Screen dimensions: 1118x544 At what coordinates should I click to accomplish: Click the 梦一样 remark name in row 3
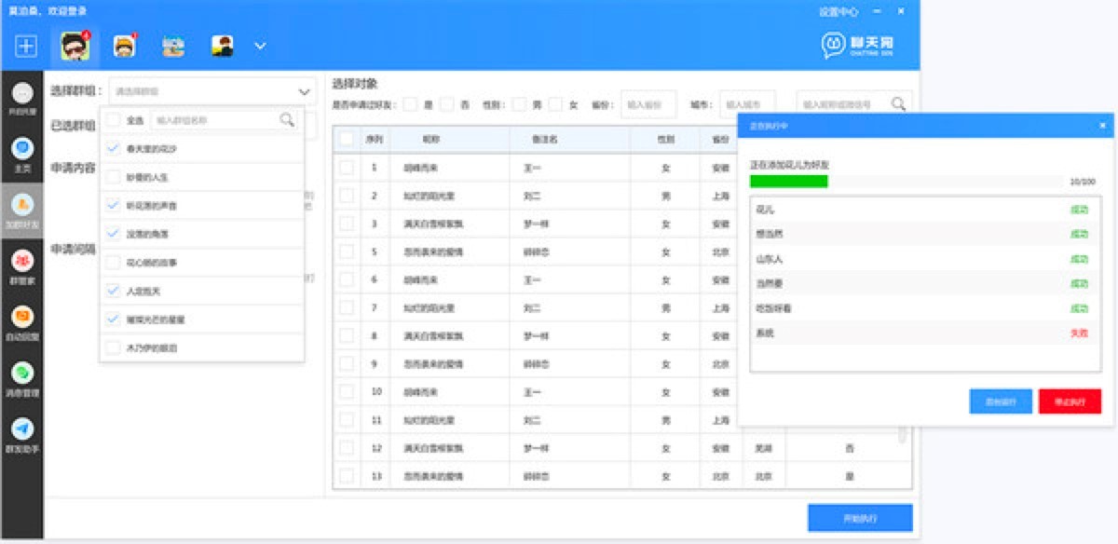pyautogui.click(x=535, y=224)
